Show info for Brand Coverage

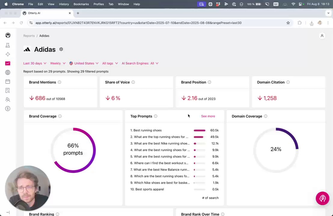60,116
